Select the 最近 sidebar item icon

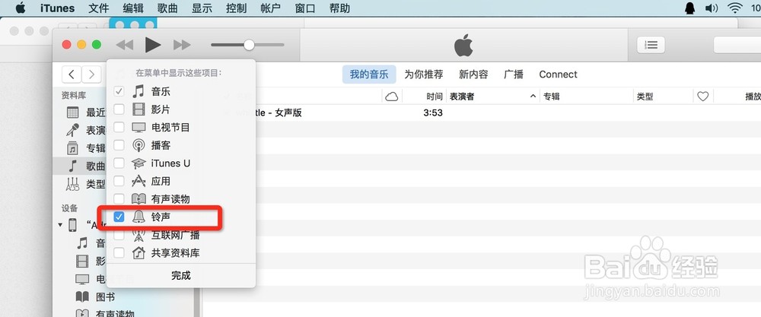tap(73, 113)
